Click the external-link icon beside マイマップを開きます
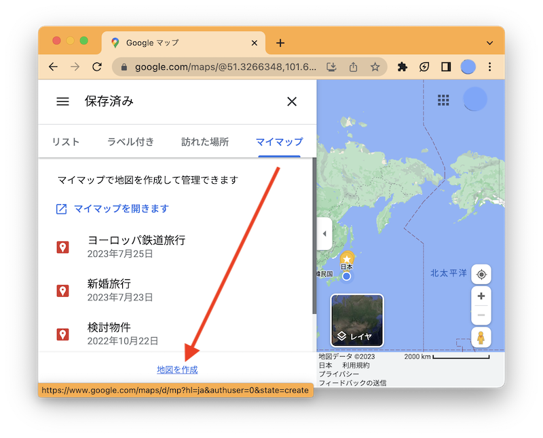The image size is (543, 438). (61, 209)
